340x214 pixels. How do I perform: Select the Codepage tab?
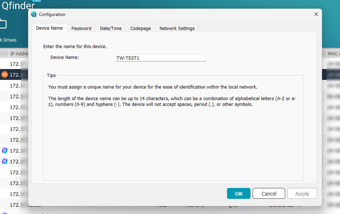pos(140,28)
